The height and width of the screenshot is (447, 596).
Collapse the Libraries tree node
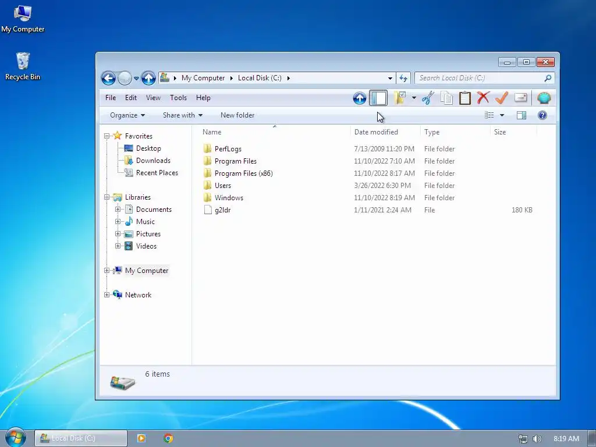107,197
